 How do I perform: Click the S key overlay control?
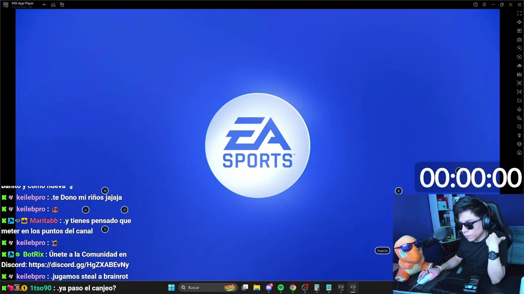click(x=105, y=229)
